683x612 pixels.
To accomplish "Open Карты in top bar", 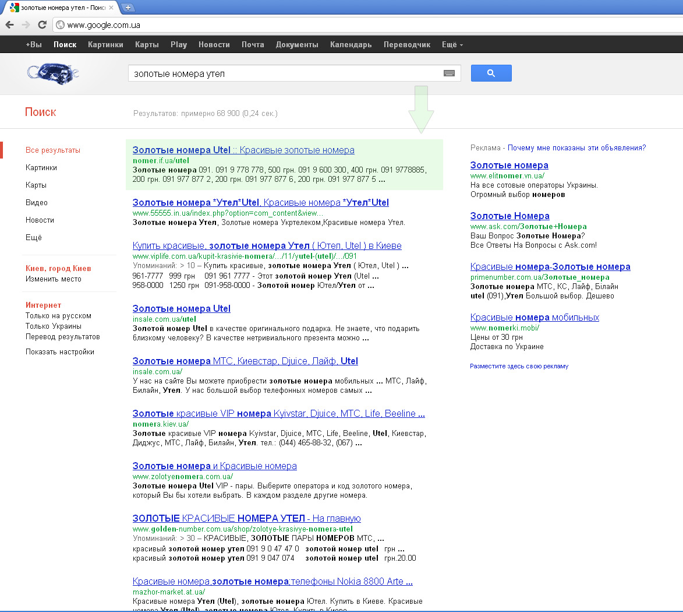I will coord(147,44).
